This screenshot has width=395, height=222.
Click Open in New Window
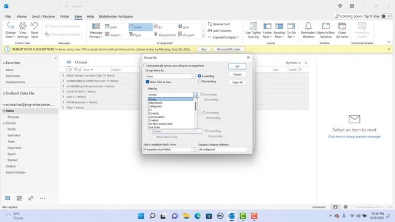coord(326,30)
